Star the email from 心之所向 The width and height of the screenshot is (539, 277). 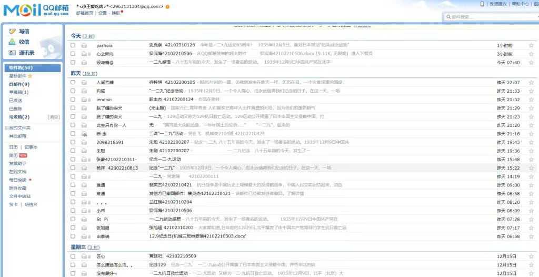tap(531, 54)
